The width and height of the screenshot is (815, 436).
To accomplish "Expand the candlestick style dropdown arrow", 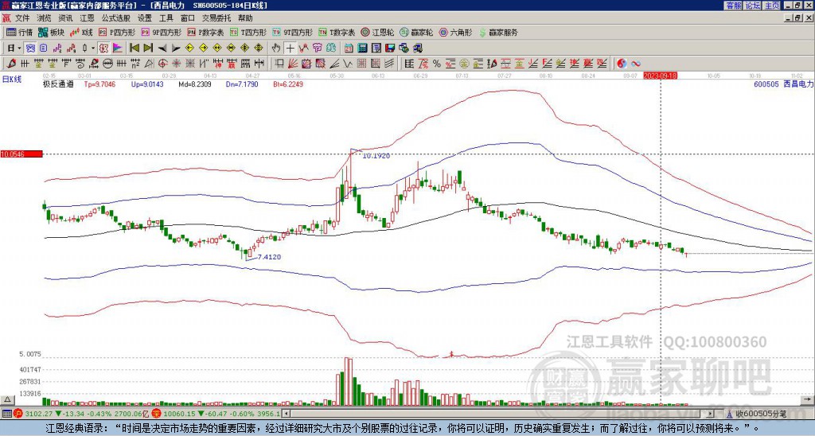I will [93, 49].
